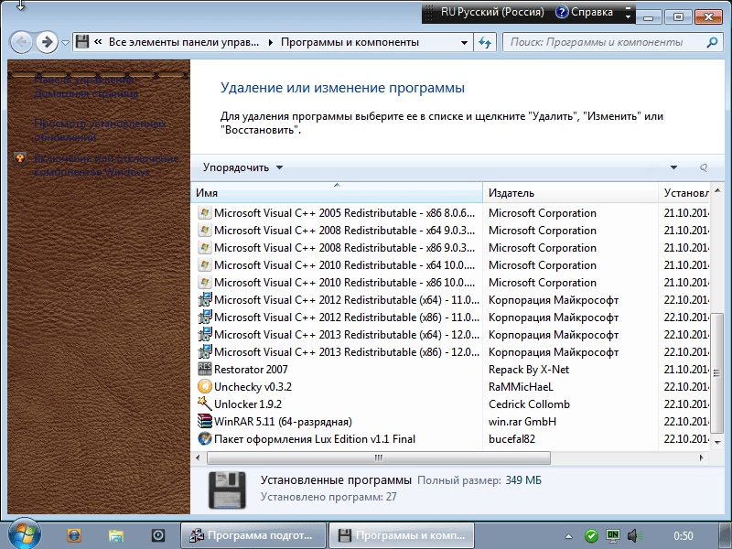Select Visual C++ 2005 x86 icon
This screenshot has height=549, width=732.
pos(204,213)
